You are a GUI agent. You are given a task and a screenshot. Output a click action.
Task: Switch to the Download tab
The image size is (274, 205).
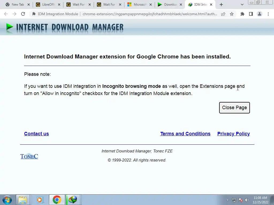[x=170, y=5]
